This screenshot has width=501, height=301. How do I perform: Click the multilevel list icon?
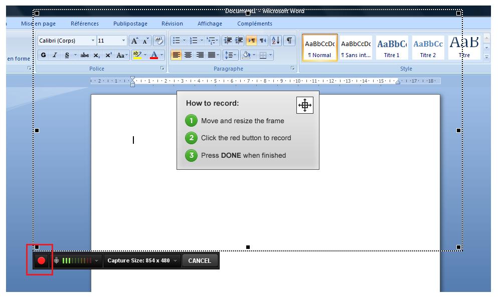click(211, 41)
